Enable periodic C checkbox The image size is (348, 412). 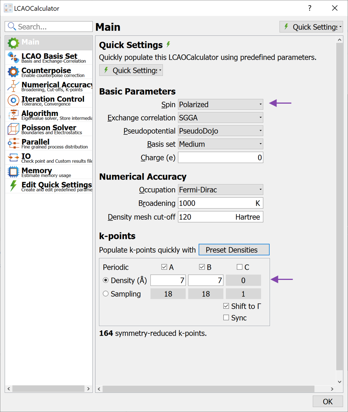[x=239, y=267]
